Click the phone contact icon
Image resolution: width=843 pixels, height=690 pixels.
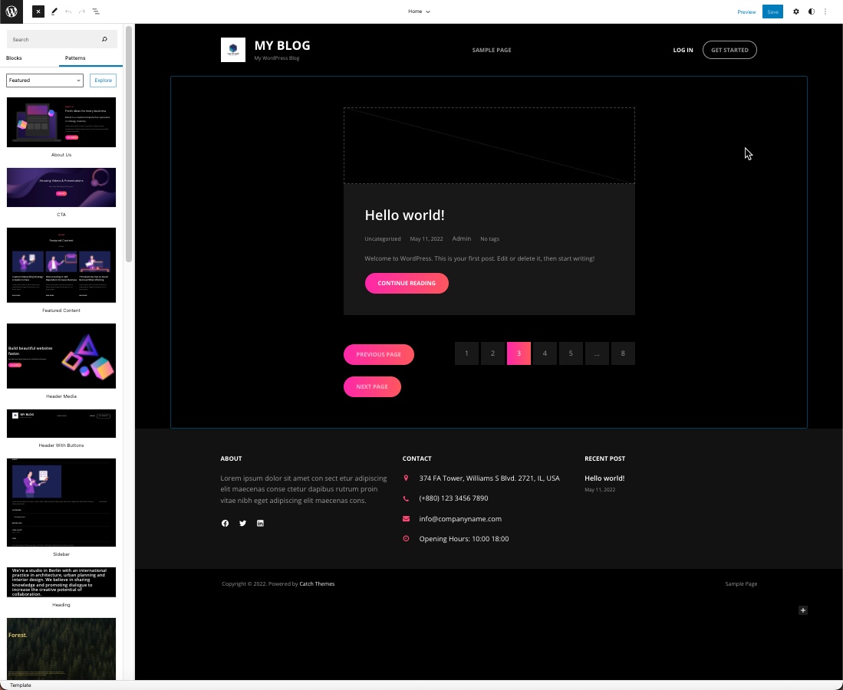[x=406, y=498]
